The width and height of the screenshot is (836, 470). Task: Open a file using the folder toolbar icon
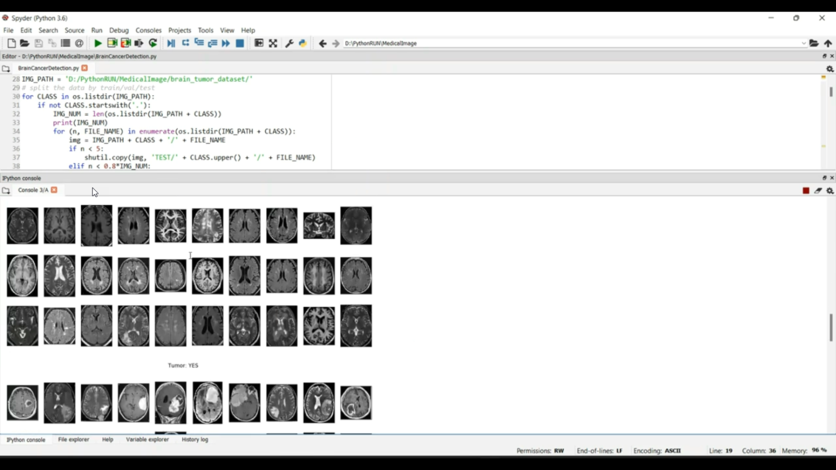25,43
